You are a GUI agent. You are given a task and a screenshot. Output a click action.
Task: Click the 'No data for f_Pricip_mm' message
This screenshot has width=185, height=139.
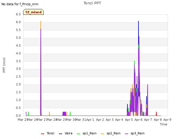[x=20, y=4]
